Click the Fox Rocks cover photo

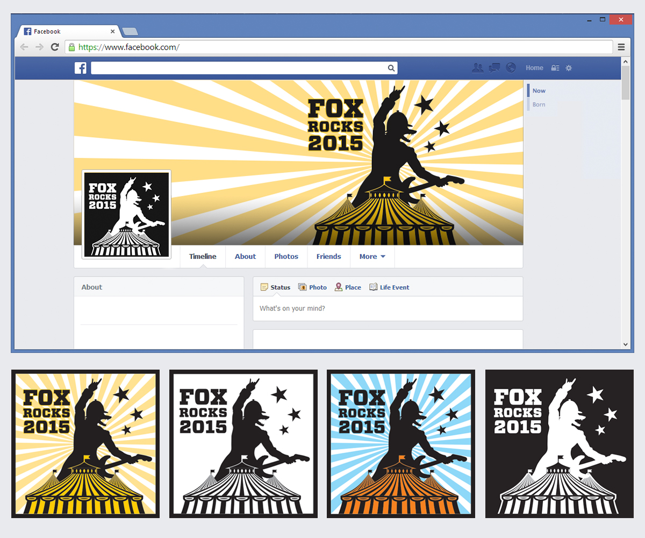click(298, 162)
